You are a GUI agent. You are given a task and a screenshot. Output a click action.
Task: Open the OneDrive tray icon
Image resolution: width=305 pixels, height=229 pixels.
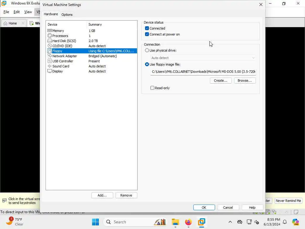point(240,222)
